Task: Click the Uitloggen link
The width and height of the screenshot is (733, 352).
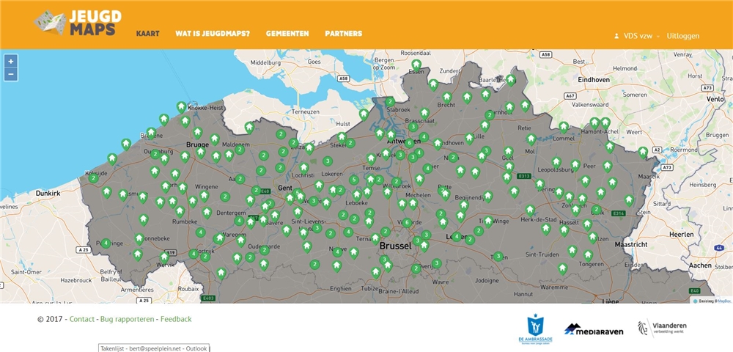Action: point(683,36)
